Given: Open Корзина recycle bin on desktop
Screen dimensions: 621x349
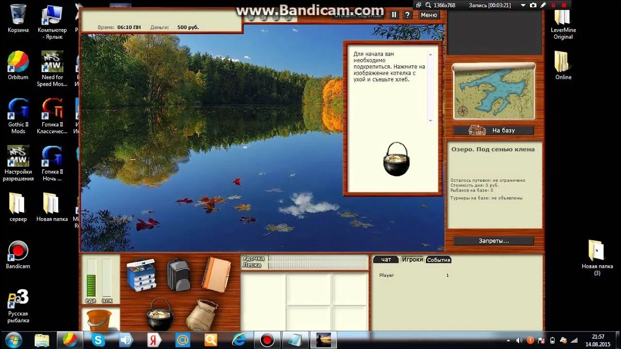Looking at the screenshot, I should point(18,19).
